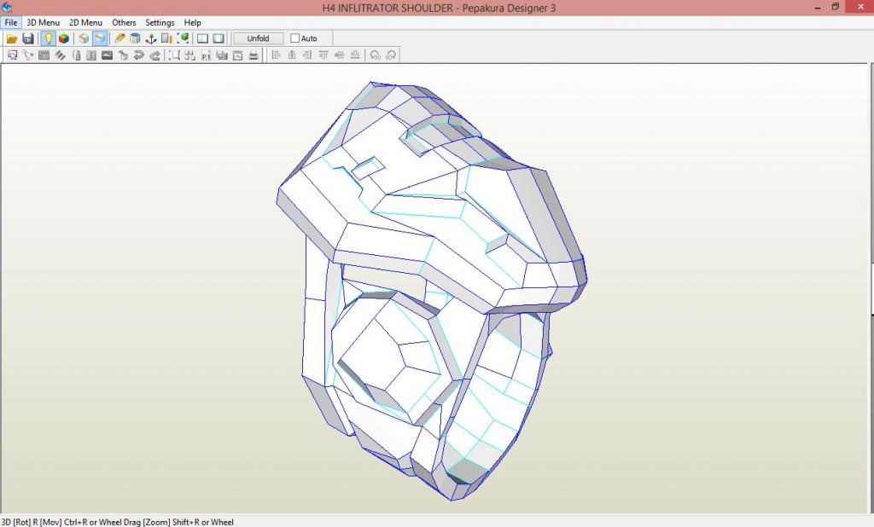Open the Settings menu

coord(160,22)
